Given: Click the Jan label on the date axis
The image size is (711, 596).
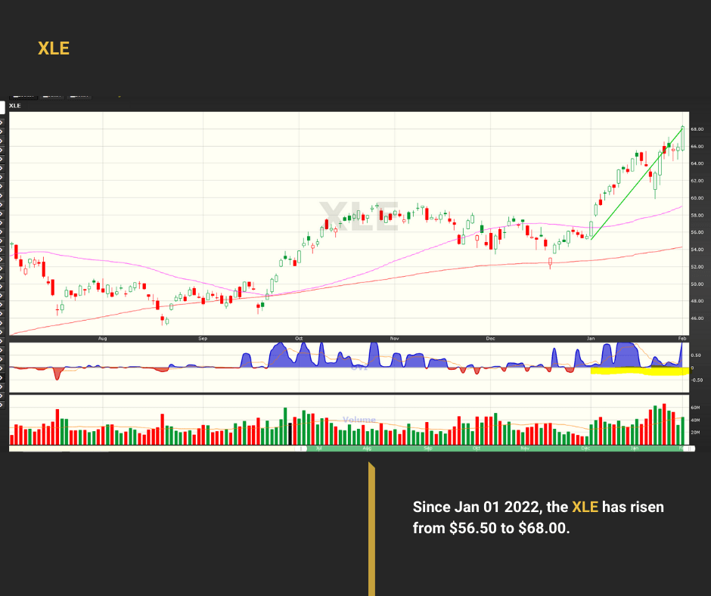Looking at the screenshot, I should click(590, 339).
